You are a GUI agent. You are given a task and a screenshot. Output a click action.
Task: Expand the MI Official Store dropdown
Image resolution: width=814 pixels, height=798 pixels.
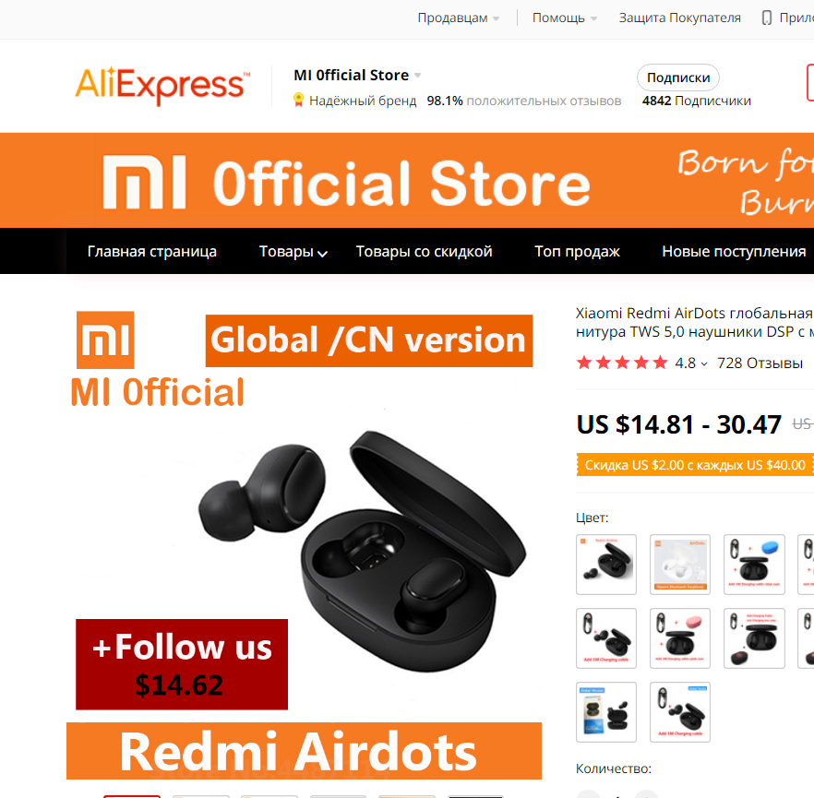point(417,76)
